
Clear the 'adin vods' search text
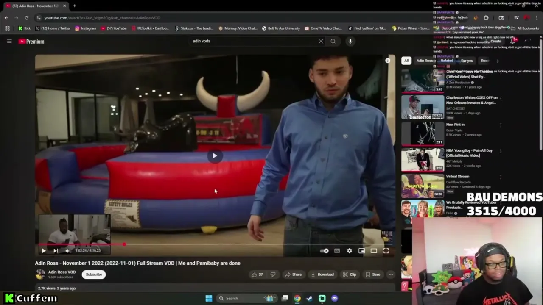point(321,41)
